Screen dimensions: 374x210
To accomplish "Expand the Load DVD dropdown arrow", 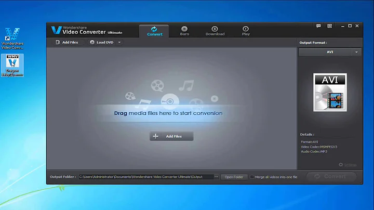I will [x=119, y=42].
